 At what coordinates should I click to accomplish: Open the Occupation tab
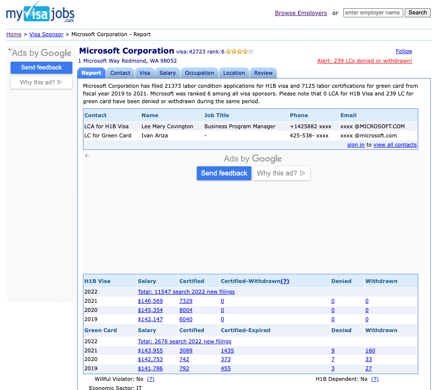tap(199, 73)
